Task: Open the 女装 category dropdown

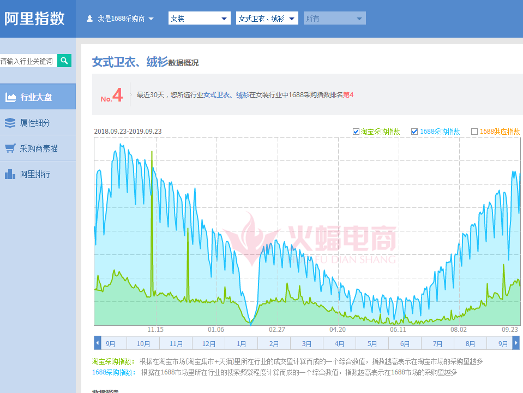Action: (x=199, y=19)
